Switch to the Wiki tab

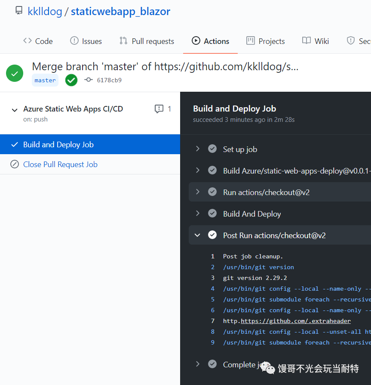(316, 41)
